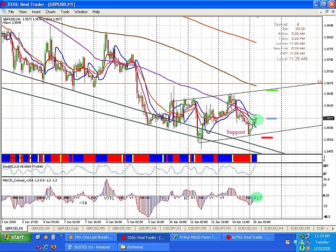This screenshot has height=252, width=336.
Task: Click the 'Local: 11:29 AM' text
Action: pyautogui.click(x=292, y=59)
